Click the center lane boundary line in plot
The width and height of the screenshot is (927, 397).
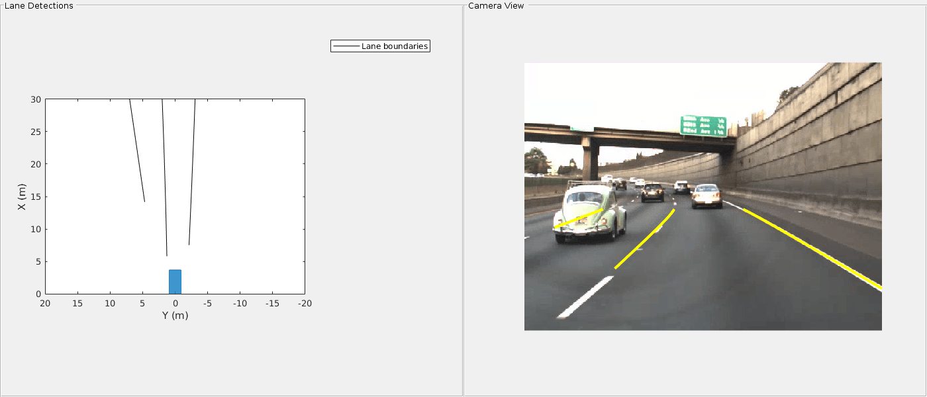164,177
